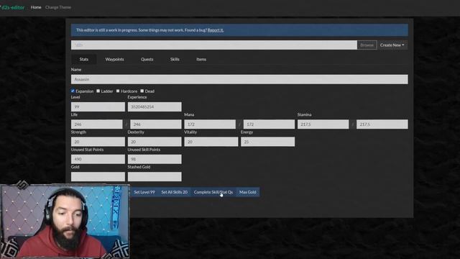Click the Vitality input field
This screenshot has height=259, width=460.
click(211, 142)
